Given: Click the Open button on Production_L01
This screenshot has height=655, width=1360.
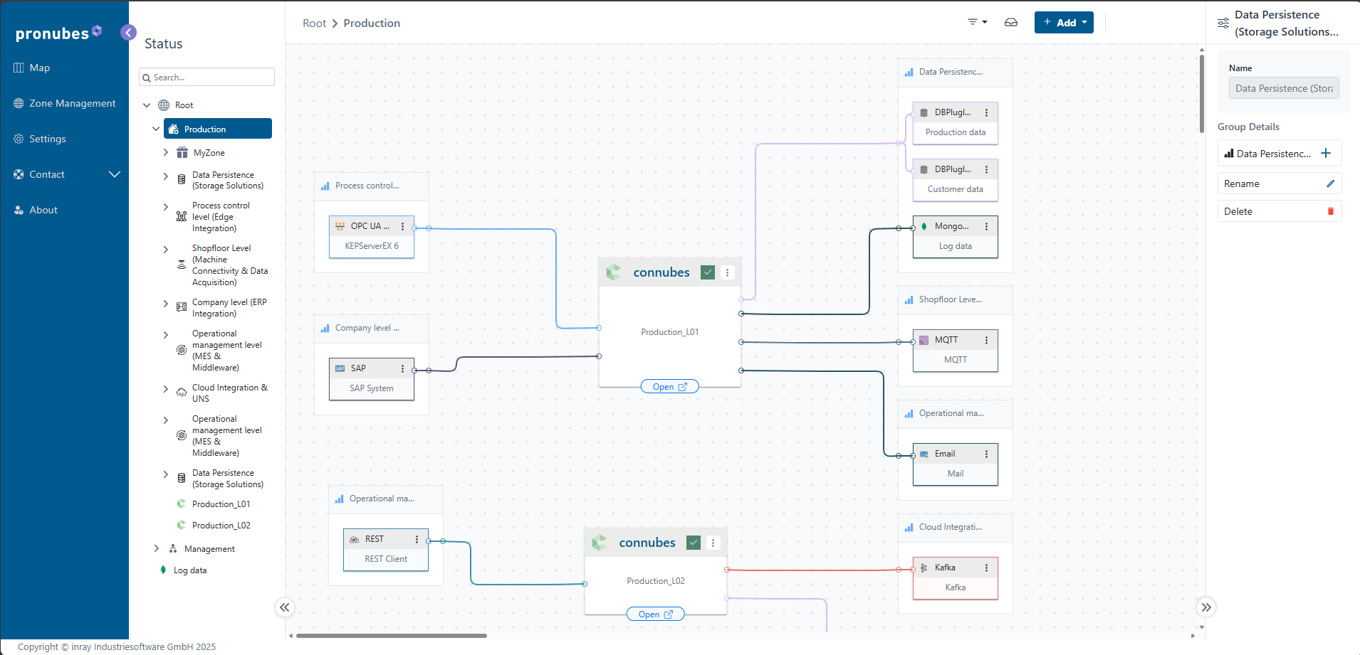Looking at the screenshot, I should [x=670, y=387].
